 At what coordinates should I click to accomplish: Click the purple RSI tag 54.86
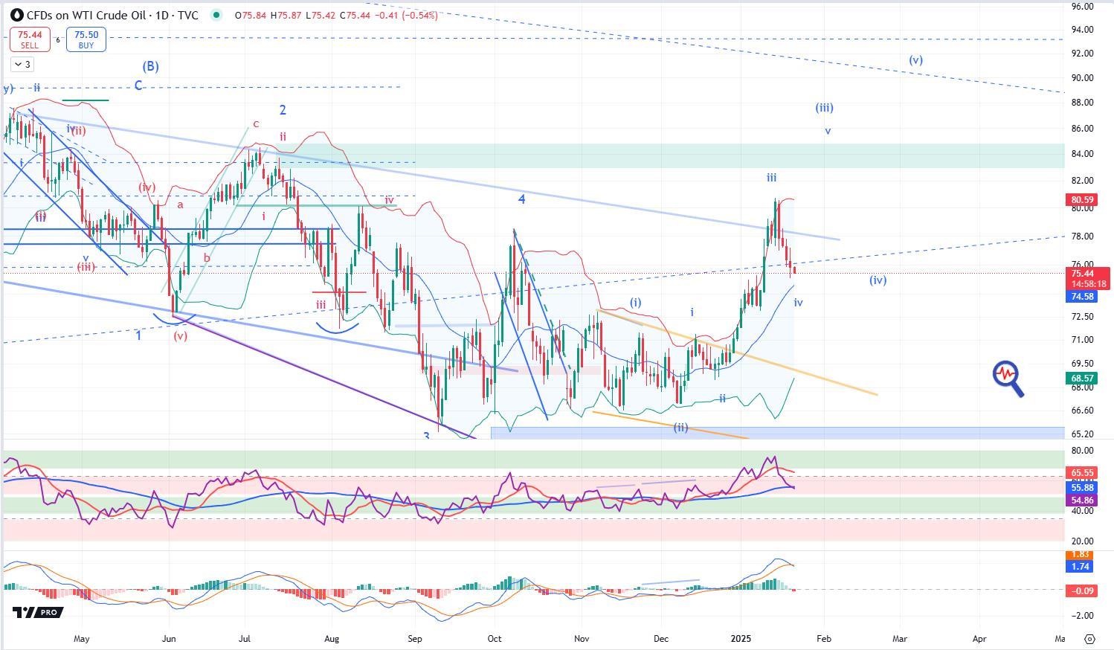click(x=1083, y=501)
